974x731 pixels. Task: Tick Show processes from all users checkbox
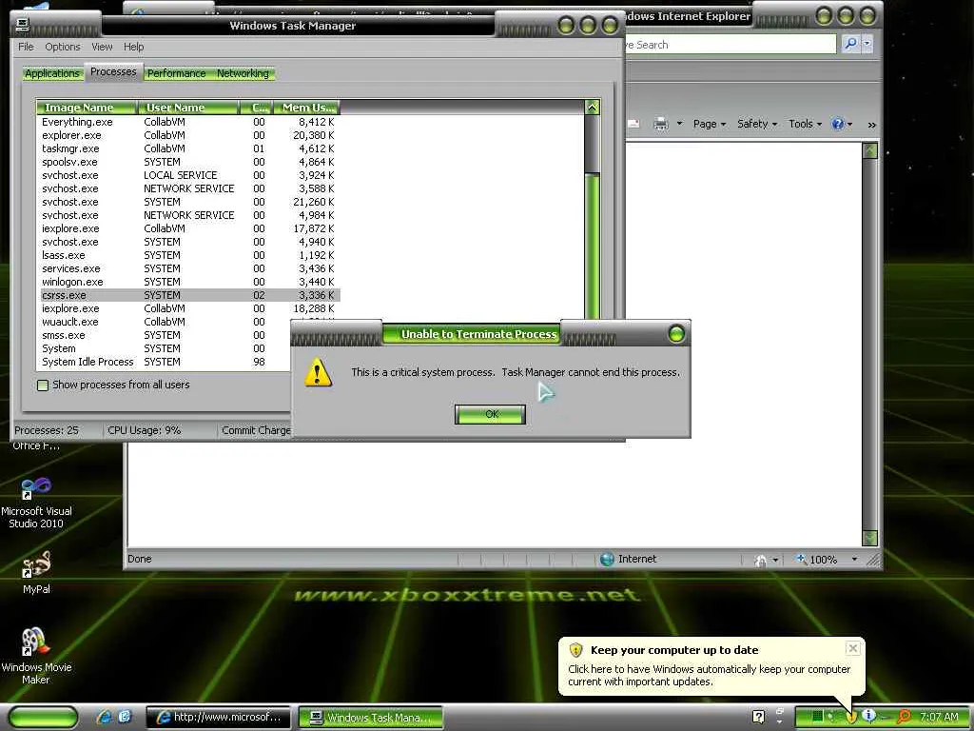pos(43,385)
